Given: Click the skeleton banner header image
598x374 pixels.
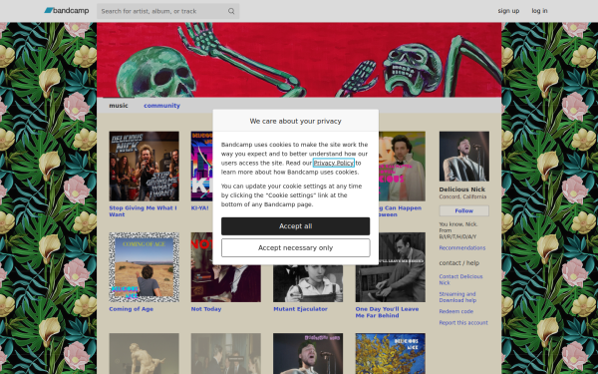Looking at the screenshot, I should coord(299,60).
